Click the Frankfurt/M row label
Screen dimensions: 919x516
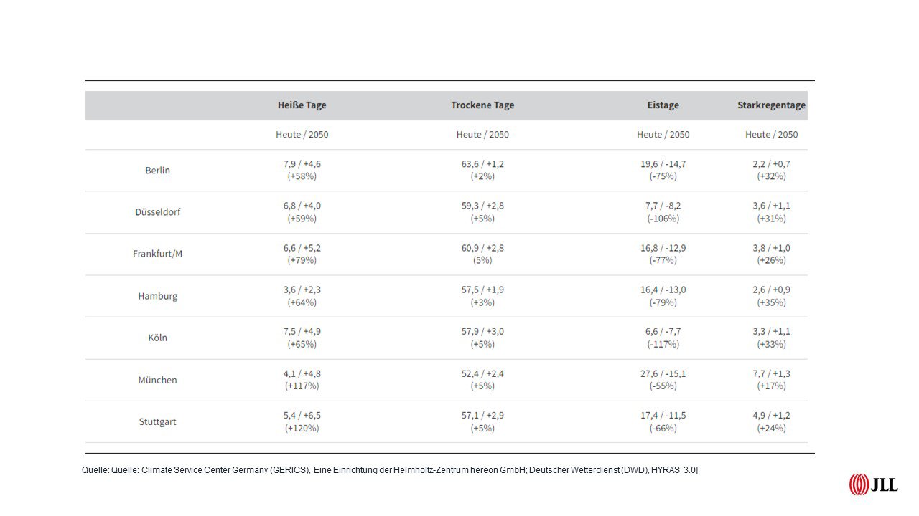[x=158, y=254]
